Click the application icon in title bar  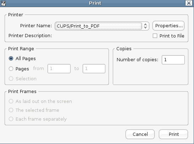tap(3, 3)
